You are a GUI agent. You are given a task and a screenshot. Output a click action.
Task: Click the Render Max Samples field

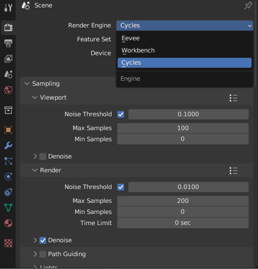183,201
